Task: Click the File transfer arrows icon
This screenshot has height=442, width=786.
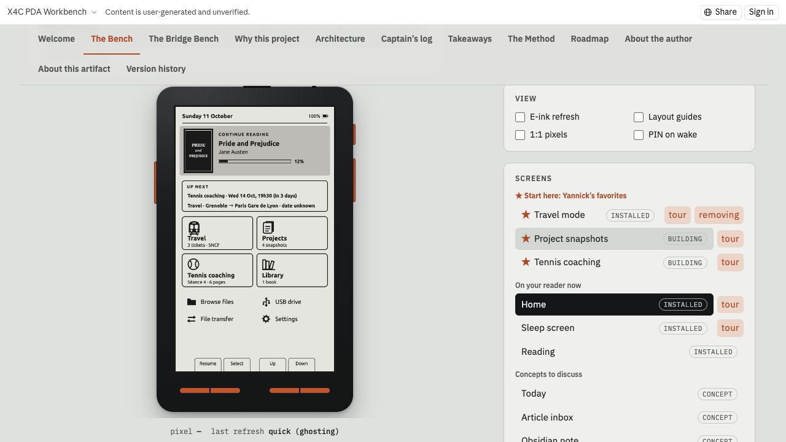Action: (x=192, y=319)
